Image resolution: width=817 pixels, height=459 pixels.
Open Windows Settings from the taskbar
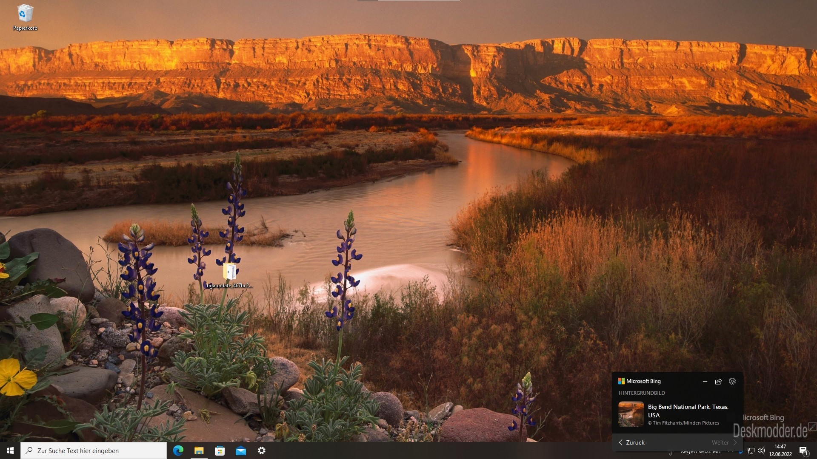pyautogui.click(x=262, y=450)
